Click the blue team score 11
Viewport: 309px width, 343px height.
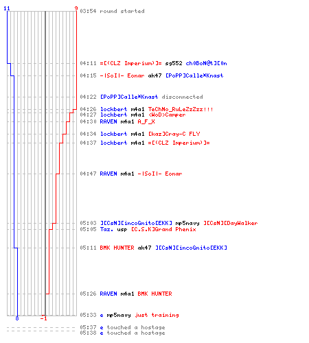(x=7, y=8)
